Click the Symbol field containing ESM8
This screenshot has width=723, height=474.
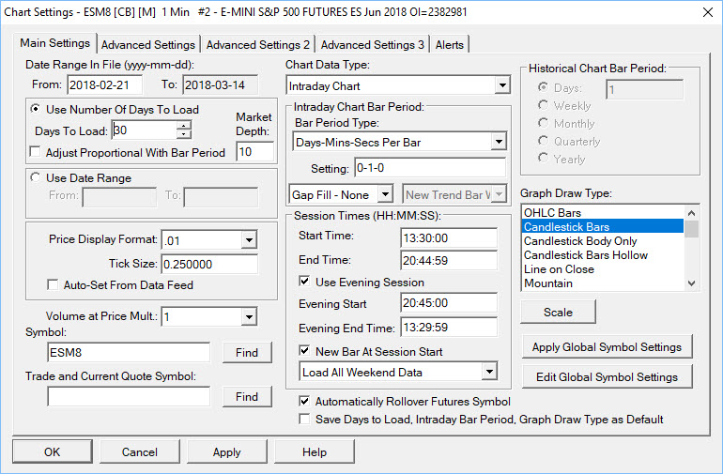click(x=129, y=352)
